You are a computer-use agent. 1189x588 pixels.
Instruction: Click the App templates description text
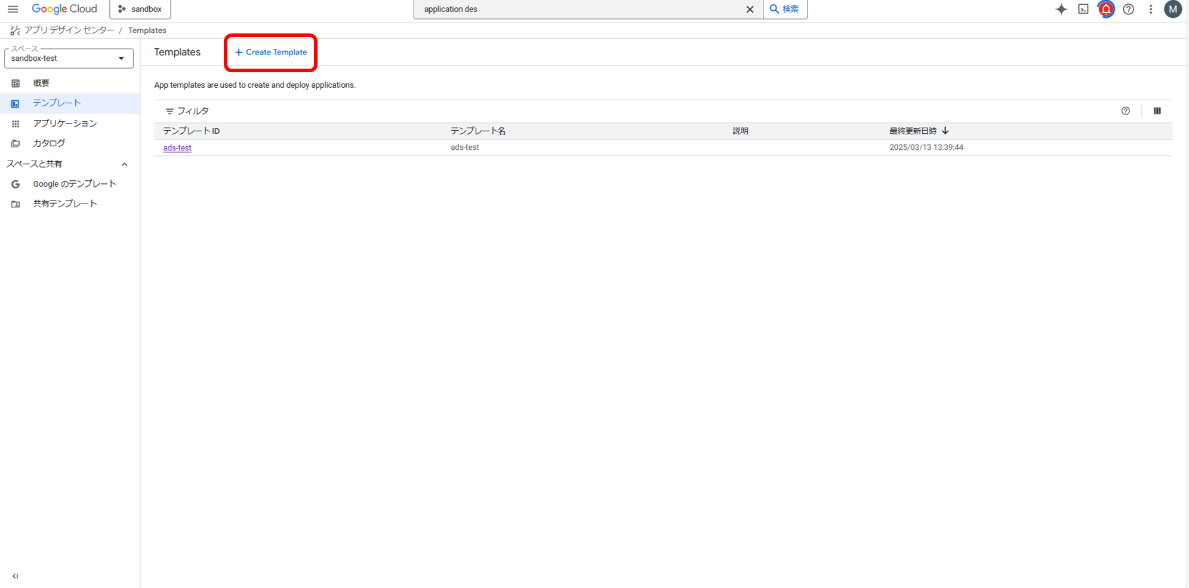255,85
